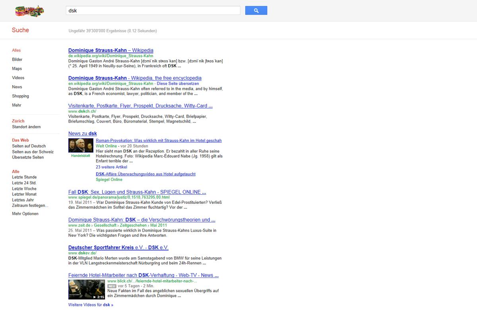The height and width of the screenshot is (310, 477).
Task: Open the 'News zu dsk' heading link
Action: click(x=83, y=134)
